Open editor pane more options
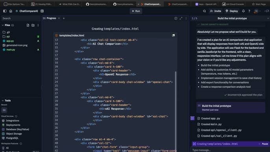 click(186, 18)
